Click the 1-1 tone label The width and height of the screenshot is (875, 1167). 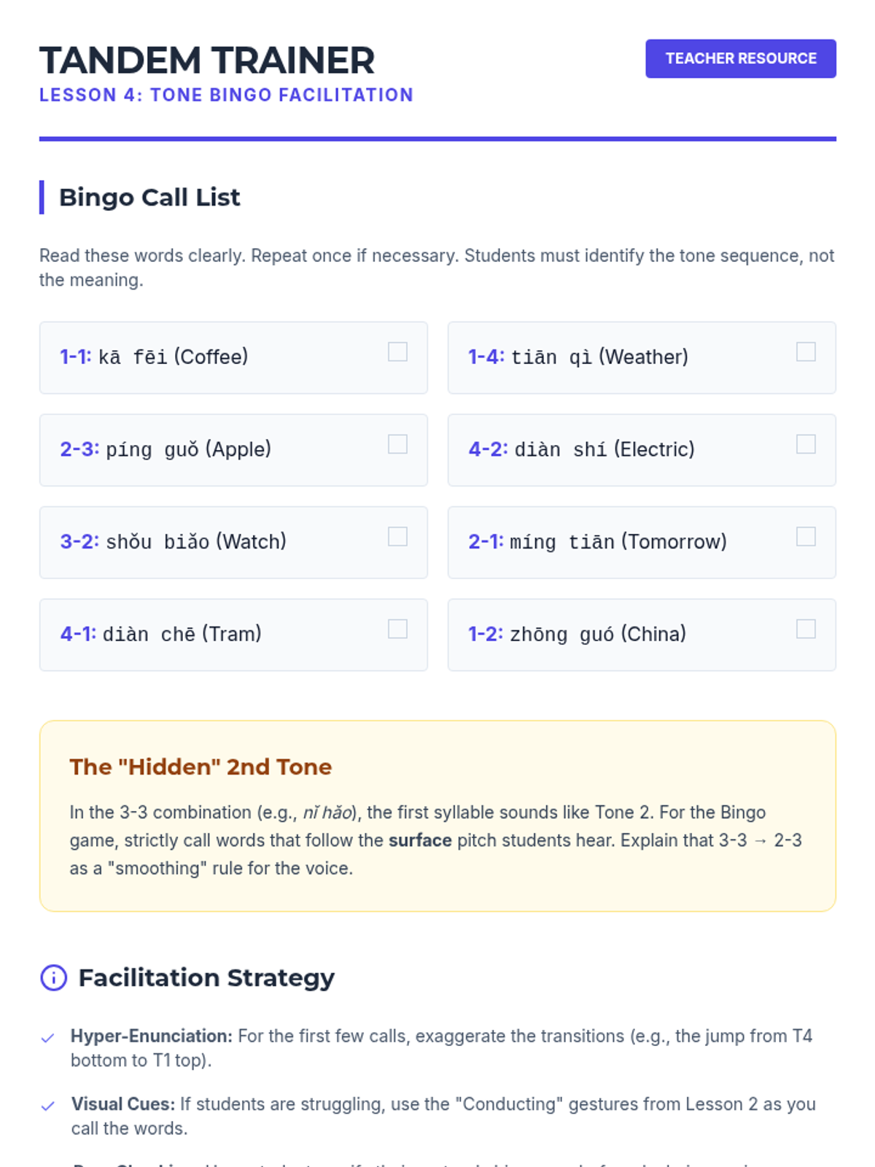click(x=75, y=357)
